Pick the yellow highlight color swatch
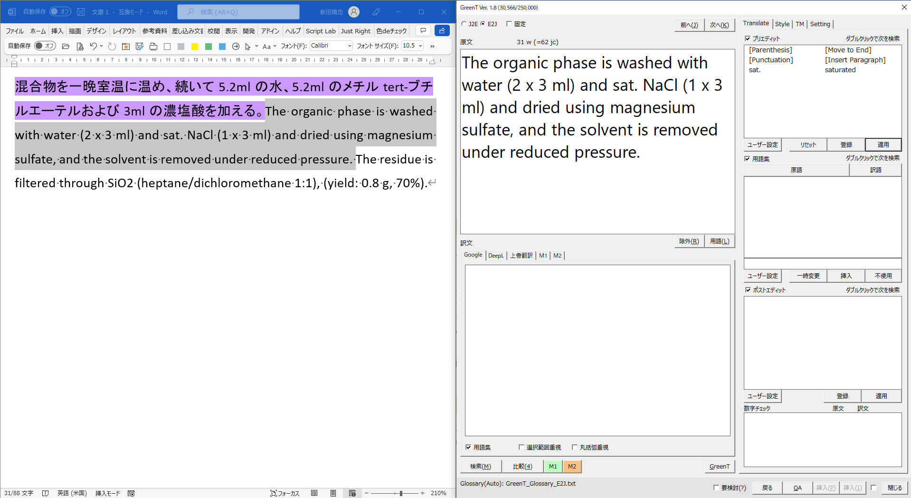Screen dimensions: 911x498 click(x=195, y=46)
